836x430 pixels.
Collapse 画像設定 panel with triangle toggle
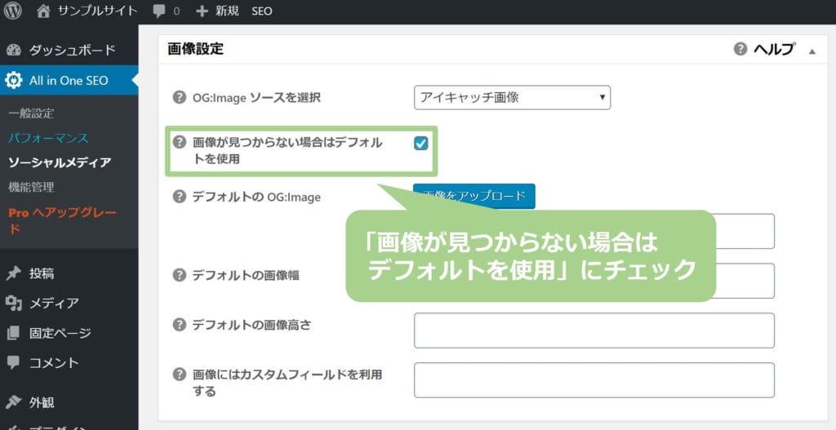coord(812,51)
